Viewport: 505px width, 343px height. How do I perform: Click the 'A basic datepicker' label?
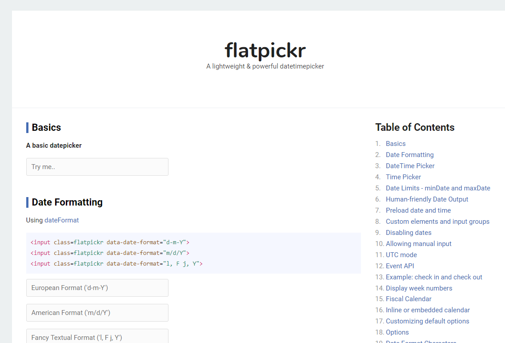pyautogui.click(x=54, y=145)
